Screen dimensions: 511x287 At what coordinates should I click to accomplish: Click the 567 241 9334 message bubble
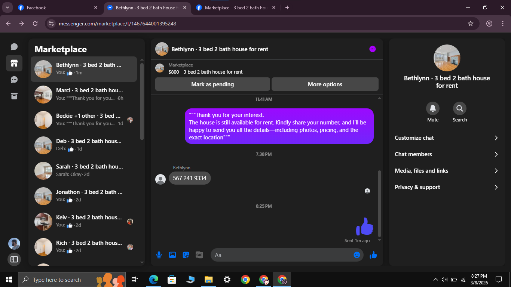[x=190, y=178]
